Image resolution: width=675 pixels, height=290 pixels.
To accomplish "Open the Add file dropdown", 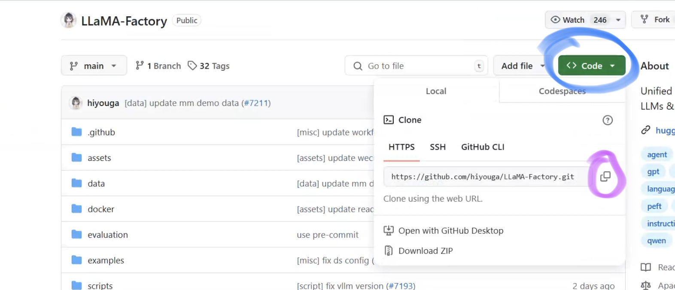I will coord(523,66).
